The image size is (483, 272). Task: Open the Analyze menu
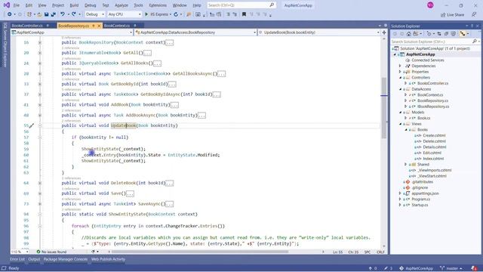pyautogui.click(x=122, y=5)
